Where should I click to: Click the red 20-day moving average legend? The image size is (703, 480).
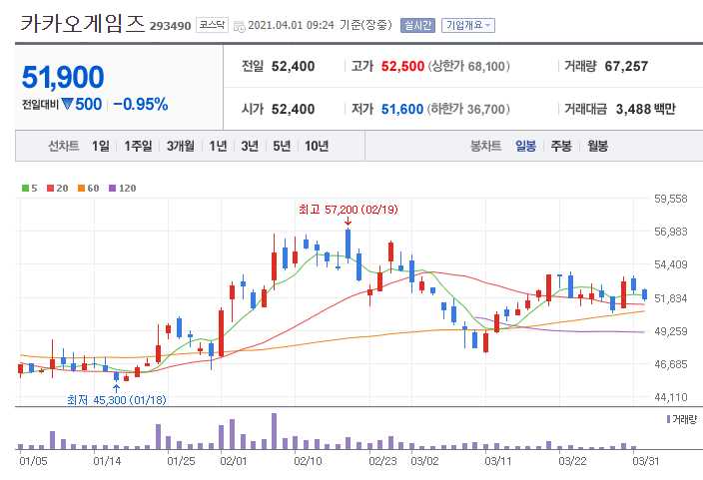coord(57,189)
